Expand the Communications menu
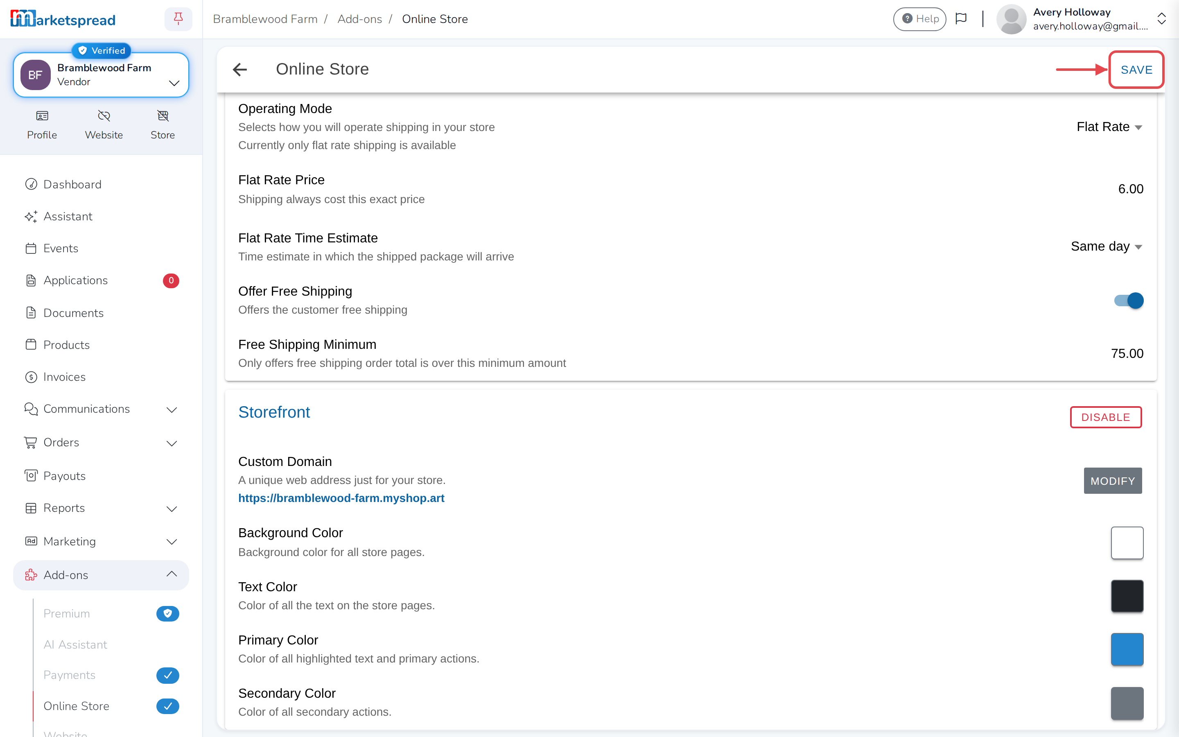This screenshot has height=737, width=1179. tap(101, 409)
